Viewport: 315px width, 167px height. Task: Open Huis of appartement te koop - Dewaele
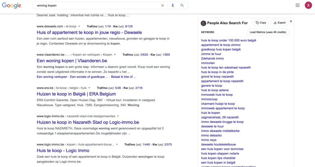[x=89, y=32]
